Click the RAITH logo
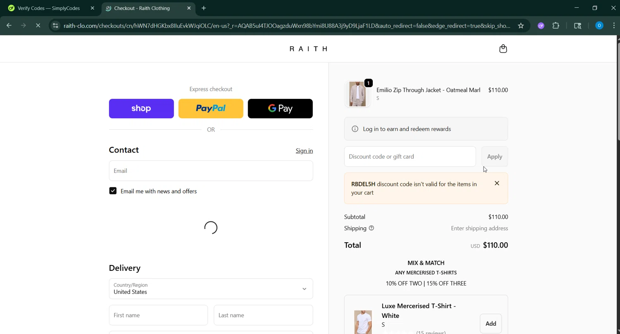The width and height of the screenshot is (620, 334). [309, 49]
